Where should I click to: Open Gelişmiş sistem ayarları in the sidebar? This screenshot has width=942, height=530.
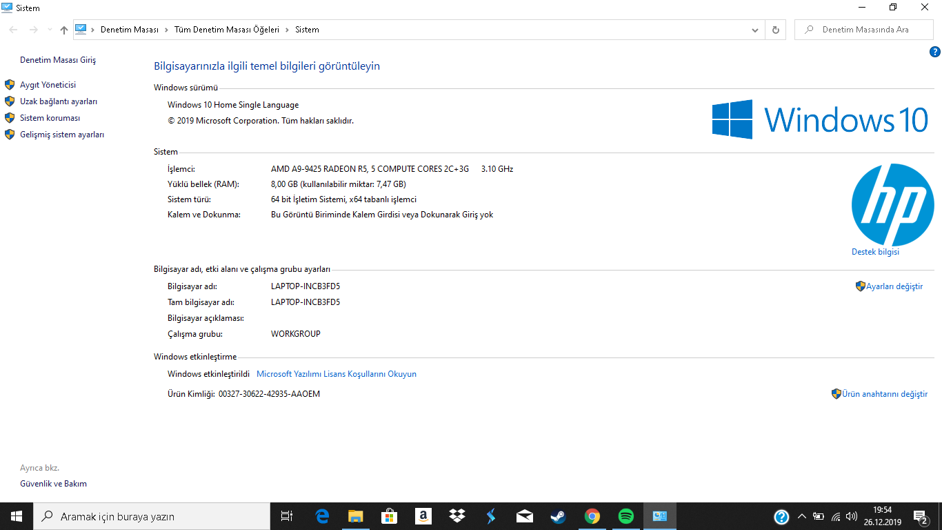pos(62,135)
